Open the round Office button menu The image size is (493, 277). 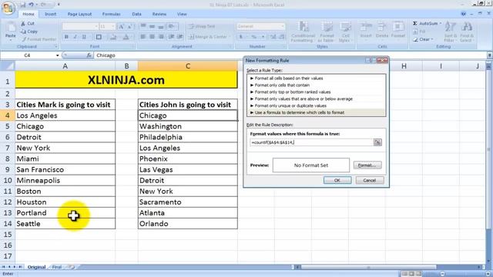8,8
